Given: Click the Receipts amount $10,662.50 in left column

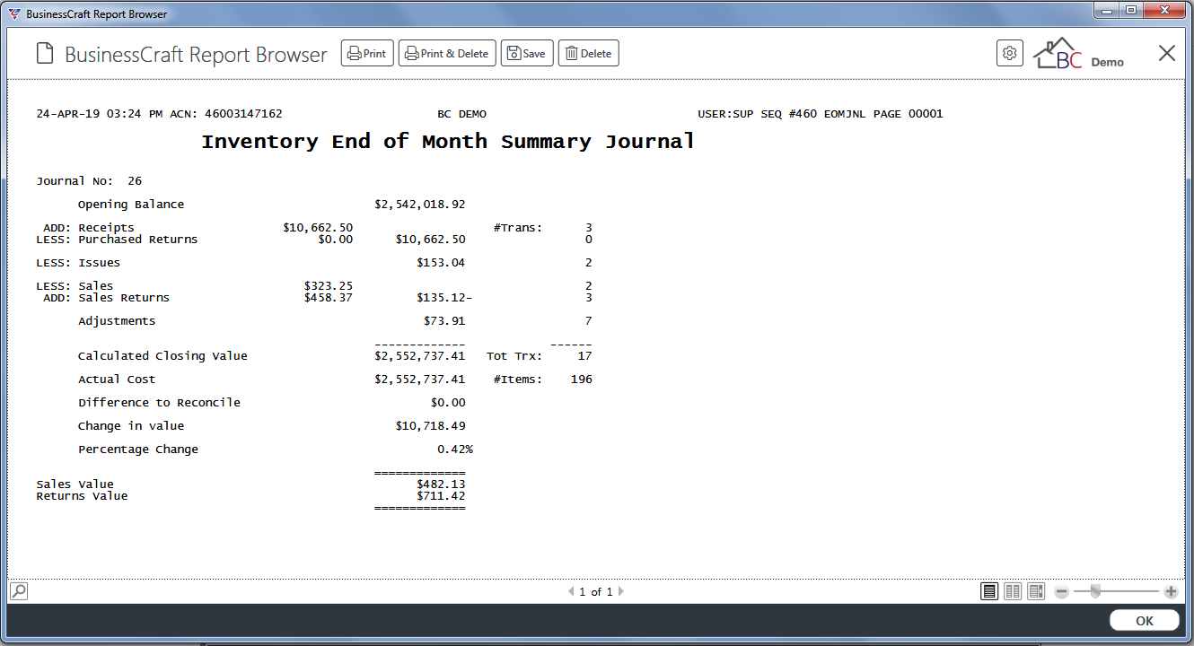Looking at the screenshot, I should pos(318,228).
